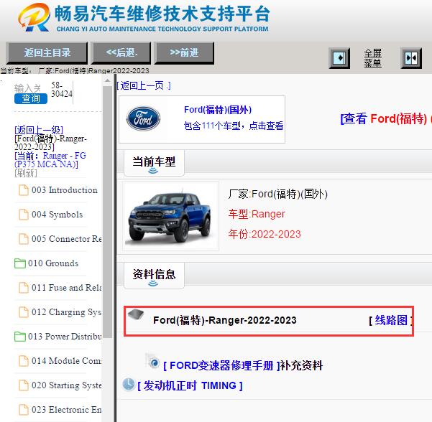Click the sidebar vertical scrollbar thumb
The width and height of the screenshot is (432, 422).
[107, 212]
